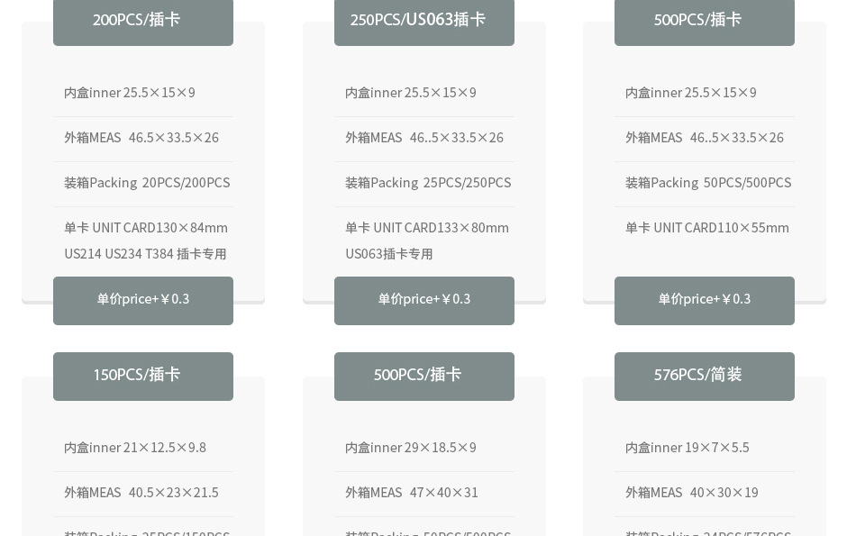Click the leftmost 单价price+¥0.3 button
The image size is (856, 536).
point(143,298)
